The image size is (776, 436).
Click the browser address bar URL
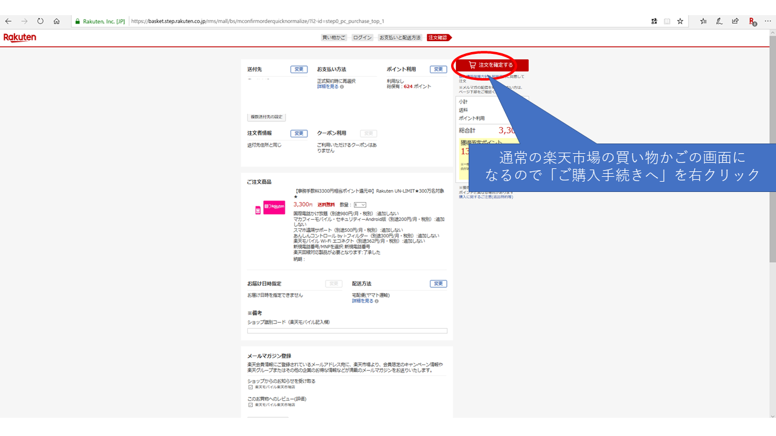pyautogui.click(x=258, y=21)
